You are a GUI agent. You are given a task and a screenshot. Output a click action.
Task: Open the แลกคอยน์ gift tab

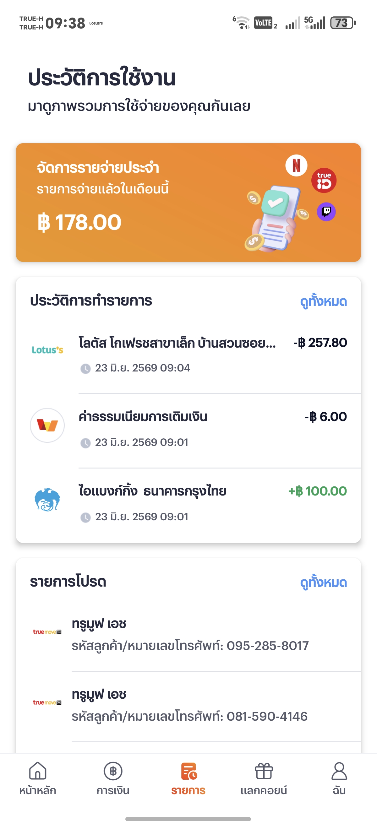[264, 778]
